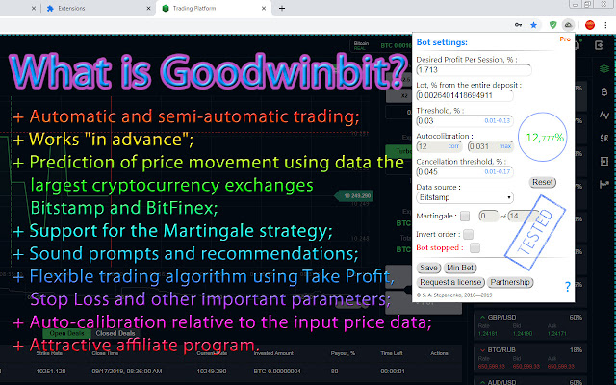Open the Goodwinbit bot extension icon
Image resolution: width=616 pixels, height=385 pixels.
point(568,25)
